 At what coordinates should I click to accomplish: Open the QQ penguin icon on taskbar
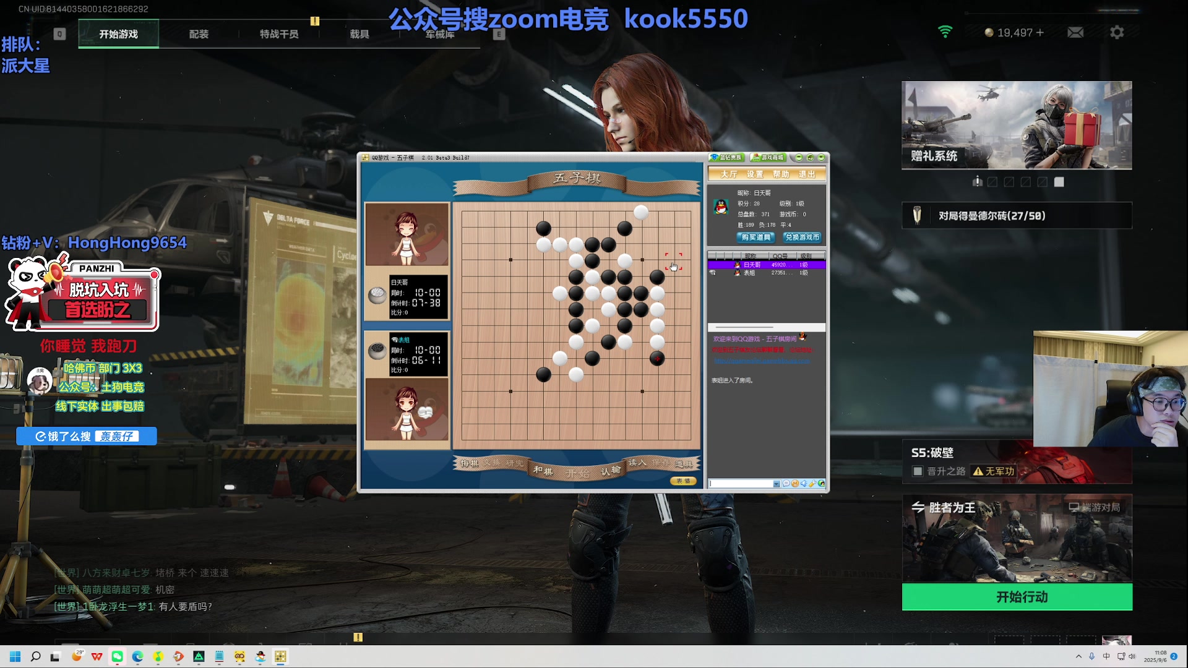tap(260, 656)
